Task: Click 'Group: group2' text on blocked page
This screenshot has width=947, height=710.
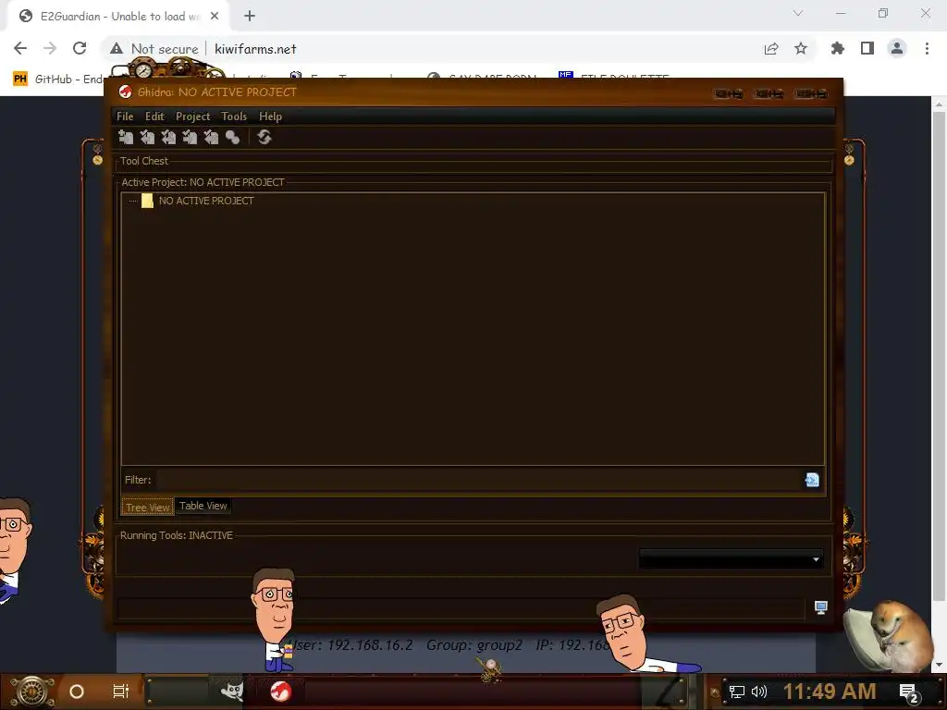Action: tap(474, 645)
